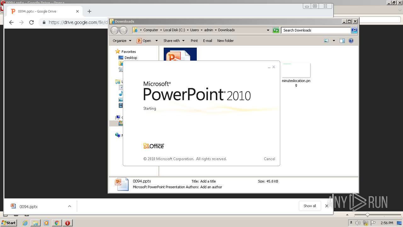Open the volume control in system tray

pyautogui.click(x=358, y=223)
